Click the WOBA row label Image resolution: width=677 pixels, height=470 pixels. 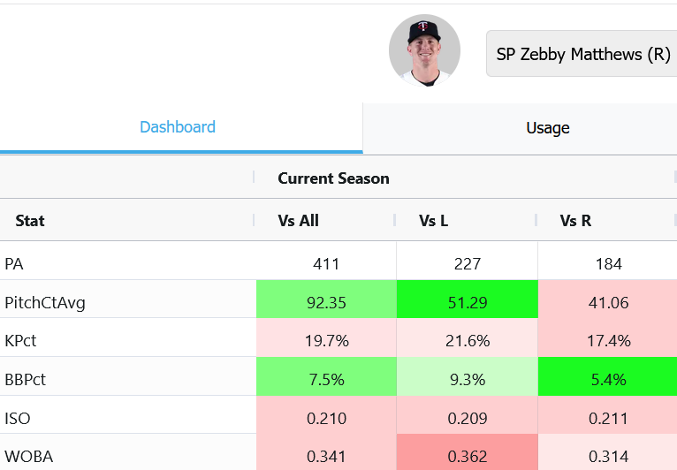pyautogui.click(x=28, y=456)
